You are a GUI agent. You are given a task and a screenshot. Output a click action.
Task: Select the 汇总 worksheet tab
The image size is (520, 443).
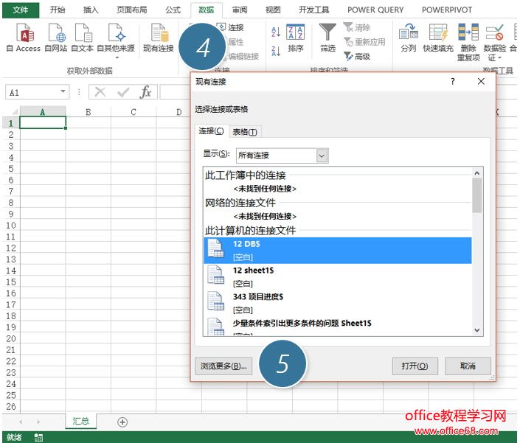pos(80,422)
